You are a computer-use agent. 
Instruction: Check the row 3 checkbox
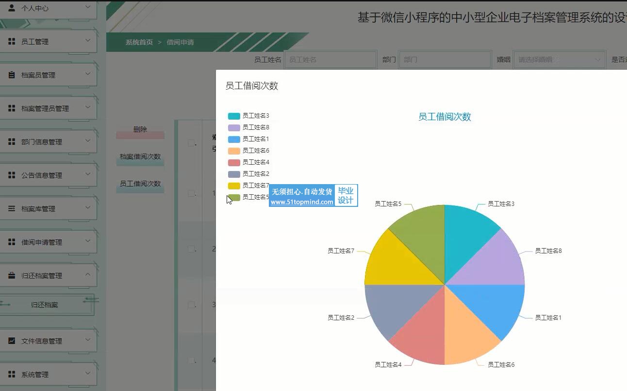pyautogui.click(x=191, y=305)
